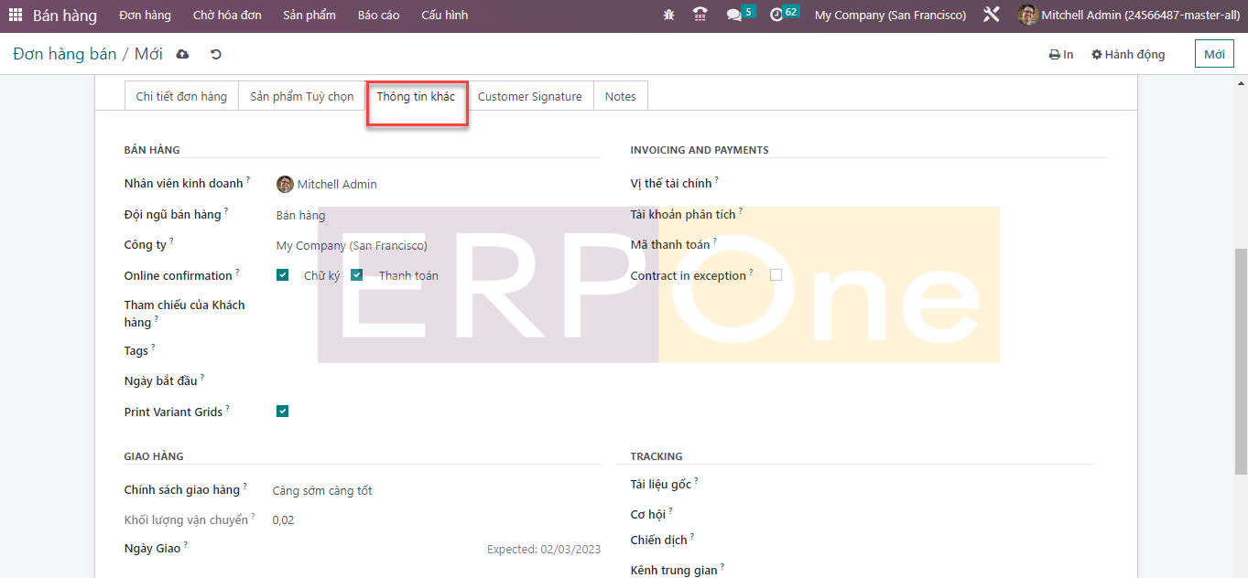Screen dimensions: 1248x578
Task: Expand the Cấu hình menu
Action: coord(444,16)
